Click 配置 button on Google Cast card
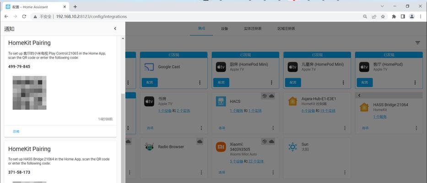Image resolution: width=427 pixels, height=183 pixels. (x=150, y=82)
